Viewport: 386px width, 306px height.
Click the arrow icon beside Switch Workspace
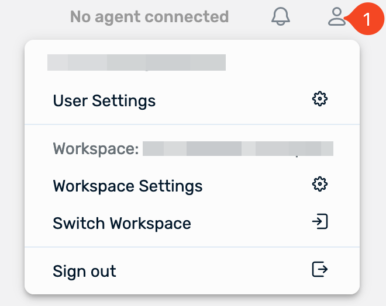click(x=319, y=222)
